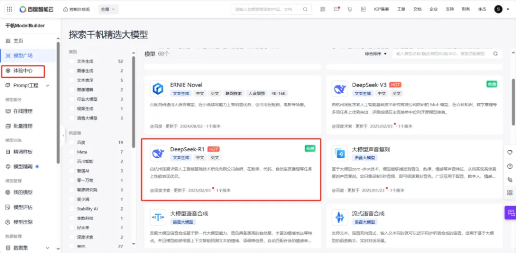This screenshot has width=516, height=253.
Task: Click the search icon in model search box
Action: click(495, 53)
